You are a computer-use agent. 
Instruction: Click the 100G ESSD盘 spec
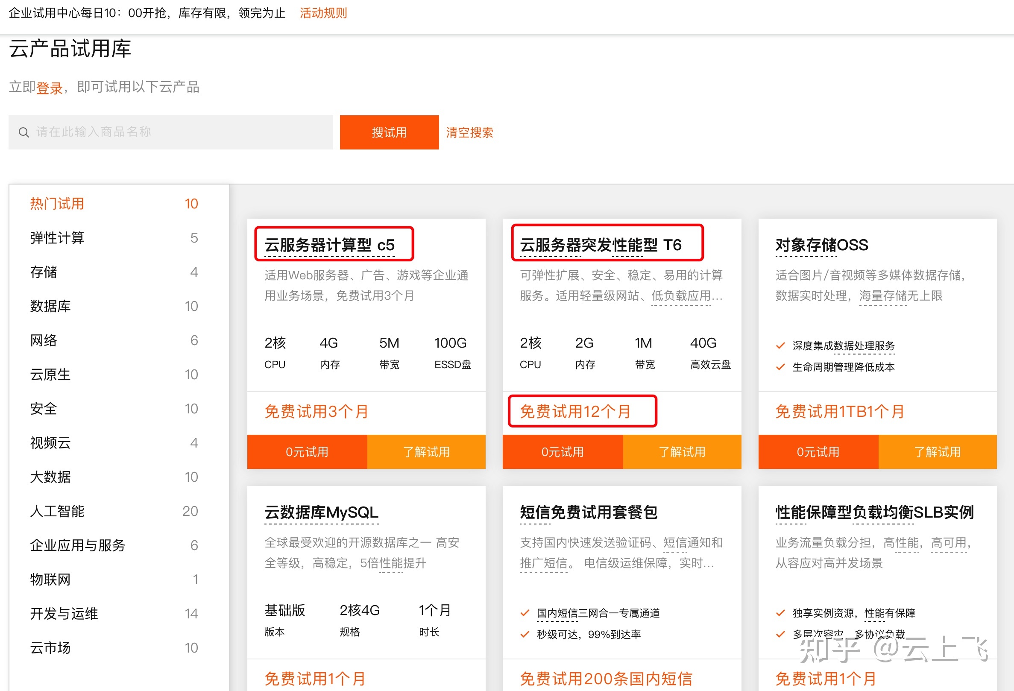(453, 353)
